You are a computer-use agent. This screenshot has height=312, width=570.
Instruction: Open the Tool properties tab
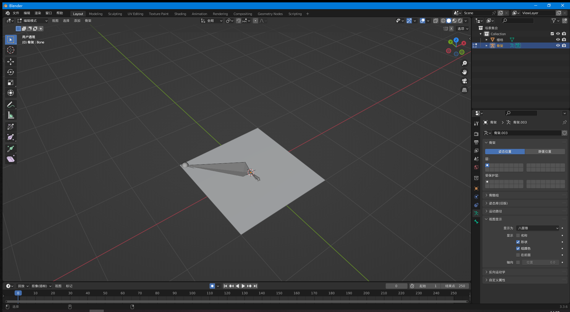pyautogui.click(x=476, y=123)
